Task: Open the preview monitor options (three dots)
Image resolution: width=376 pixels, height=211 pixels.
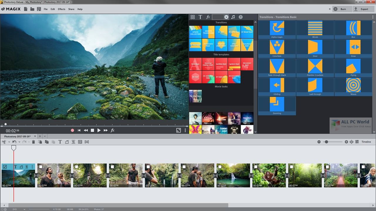Action: pos(185,130)
